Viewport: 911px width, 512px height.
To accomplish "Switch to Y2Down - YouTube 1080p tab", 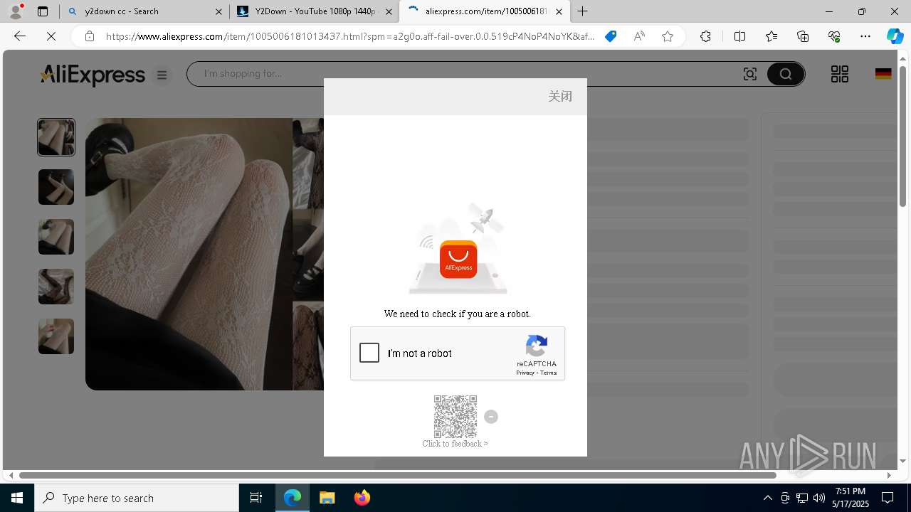I will tap(315, 11).
